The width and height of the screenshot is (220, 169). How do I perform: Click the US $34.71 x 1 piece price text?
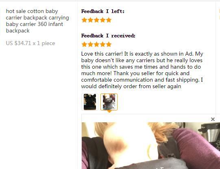(x=30, y=43)
